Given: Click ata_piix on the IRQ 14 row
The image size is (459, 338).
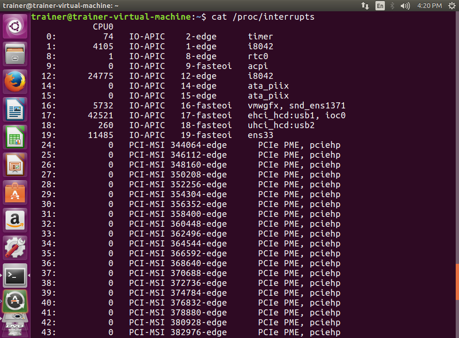Looking at the screenshot, I should (268, 86).
